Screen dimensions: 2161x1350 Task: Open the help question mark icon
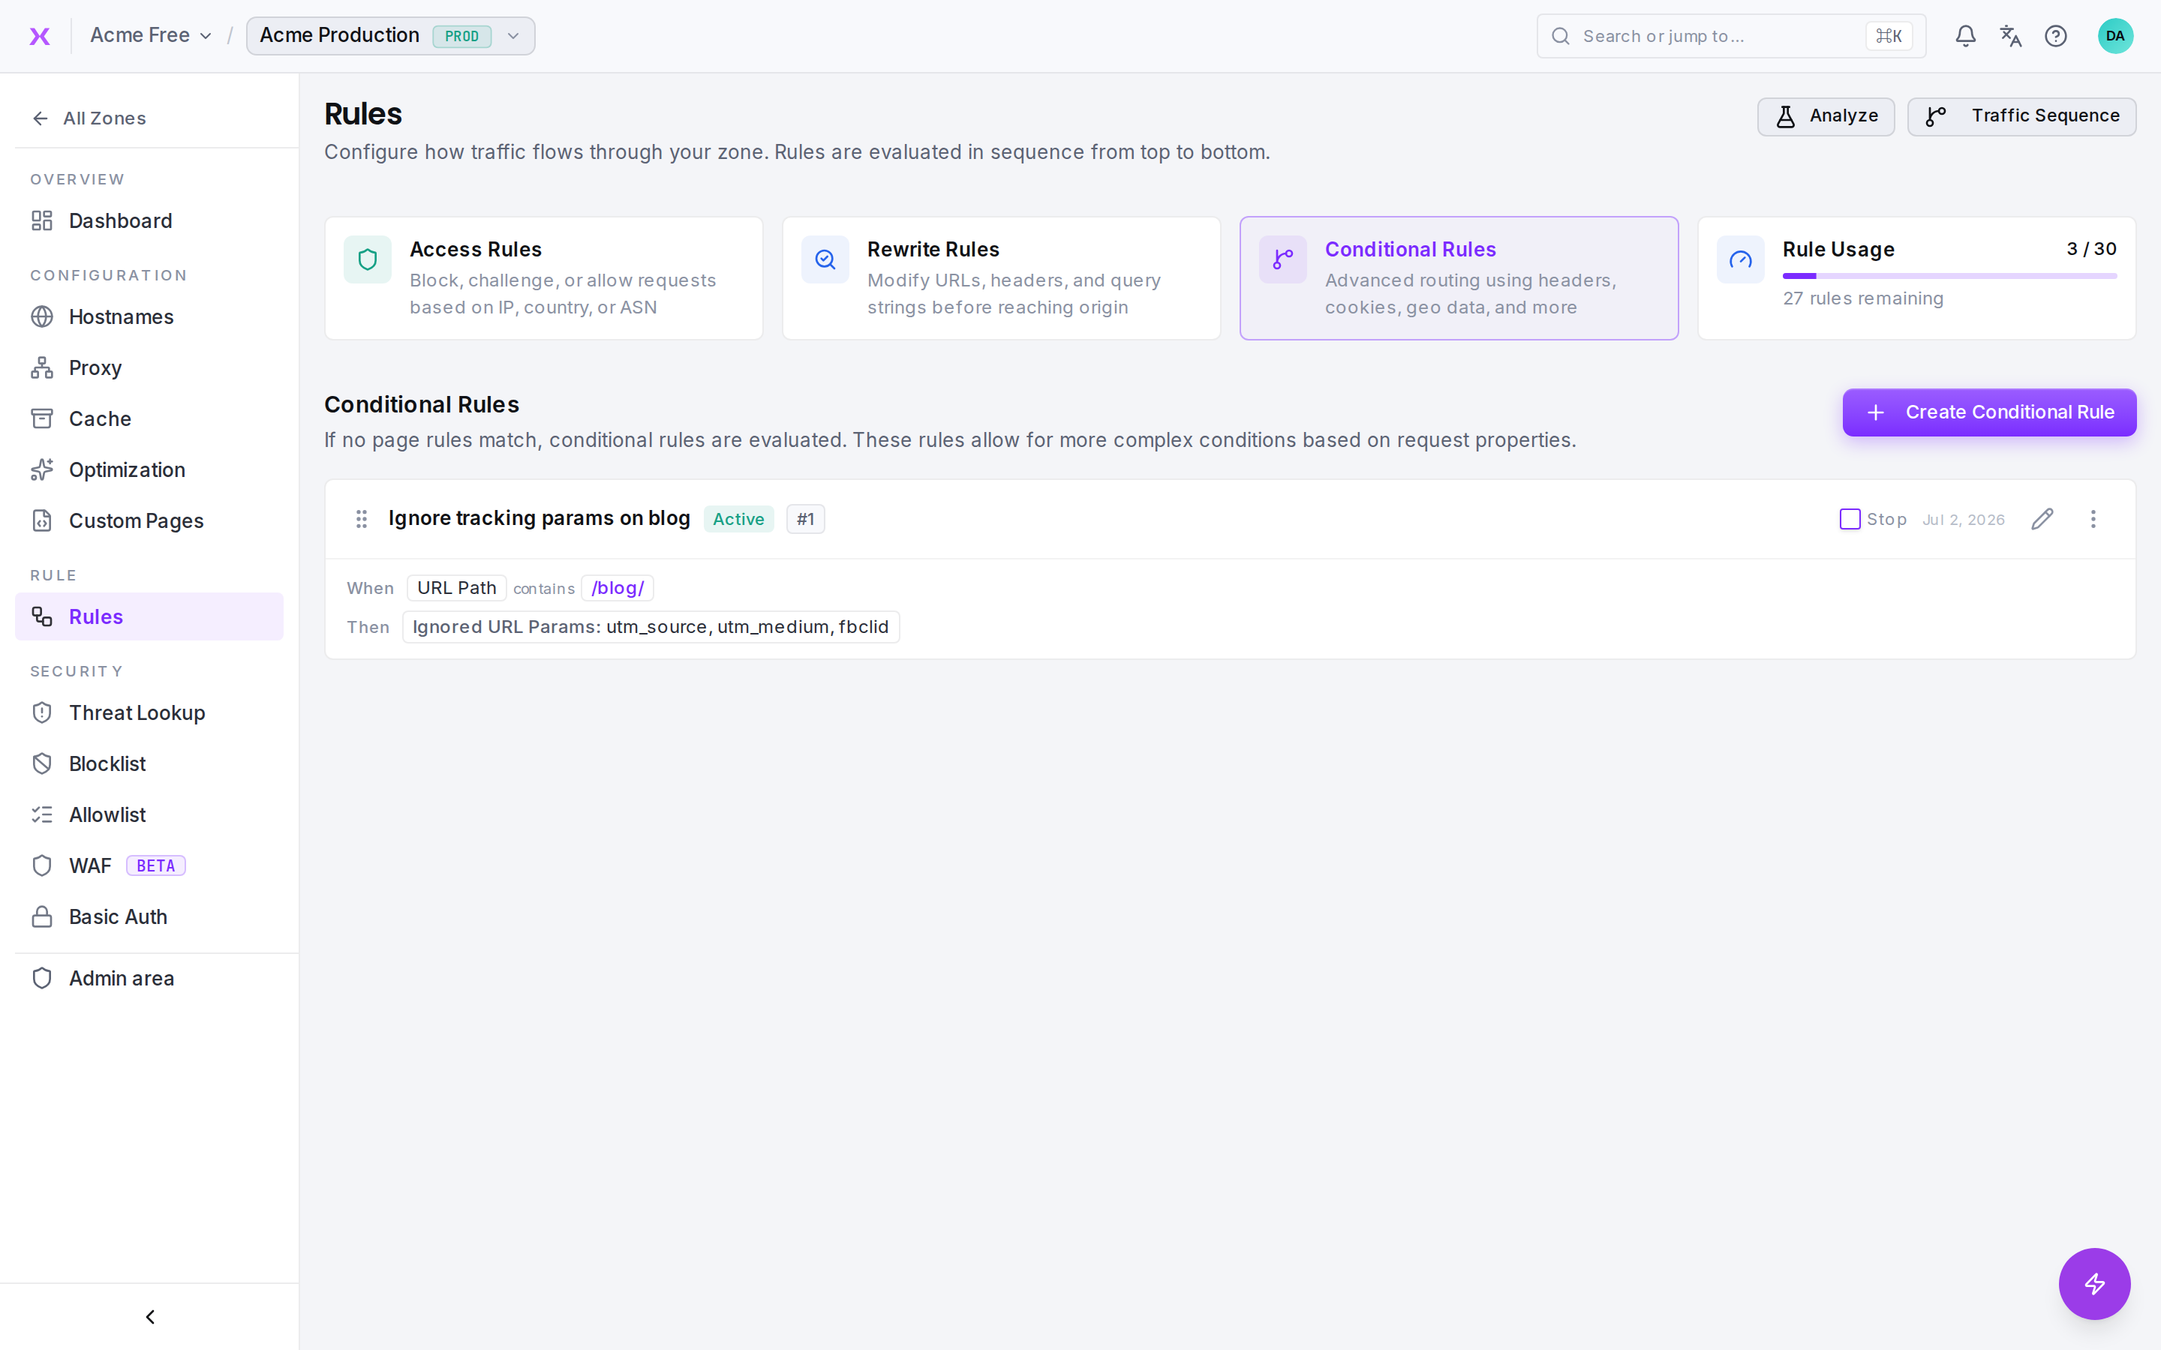tap(2056, 36)
